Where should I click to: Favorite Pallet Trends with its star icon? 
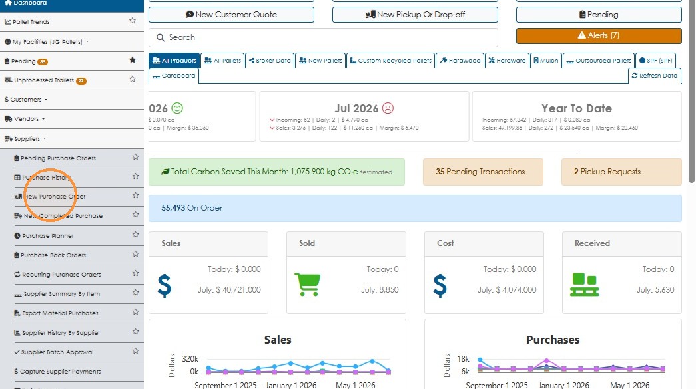[x=133, y=21]
